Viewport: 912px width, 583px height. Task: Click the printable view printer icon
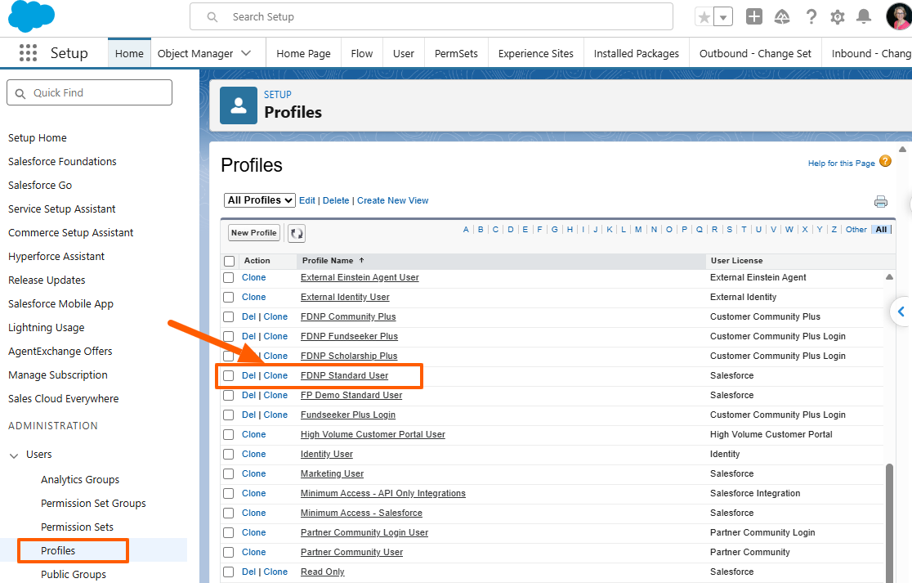click(881, 201)
